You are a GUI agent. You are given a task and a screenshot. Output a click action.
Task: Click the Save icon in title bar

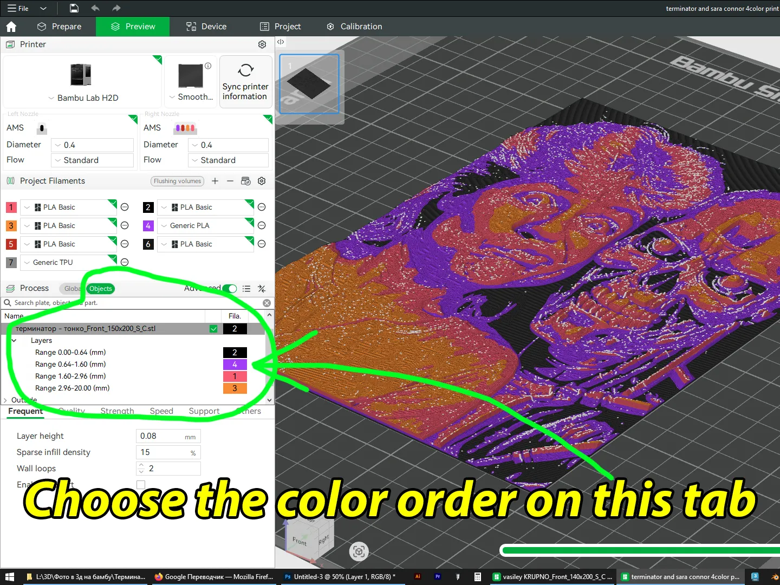[x=74, y=8]
